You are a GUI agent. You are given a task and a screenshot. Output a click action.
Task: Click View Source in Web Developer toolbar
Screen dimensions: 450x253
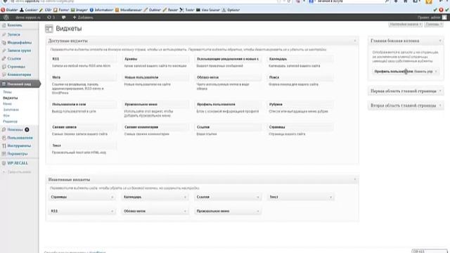coord(208,10)
